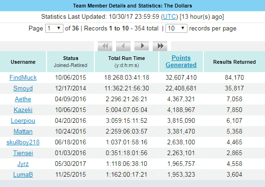Open Smoyd's member profile
Viewport: 265px width, 187px height.
tap(23, 89)
